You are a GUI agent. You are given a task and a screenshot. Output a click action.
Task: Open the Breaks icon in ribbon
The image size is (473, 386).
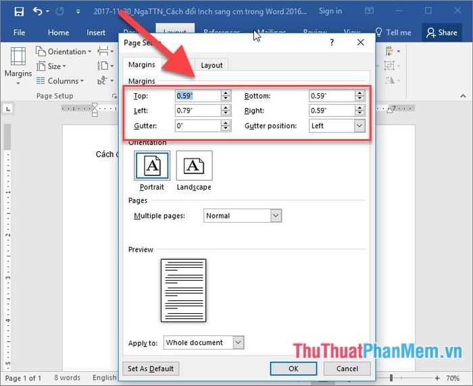pyautogui.click(x=105, y=51)
